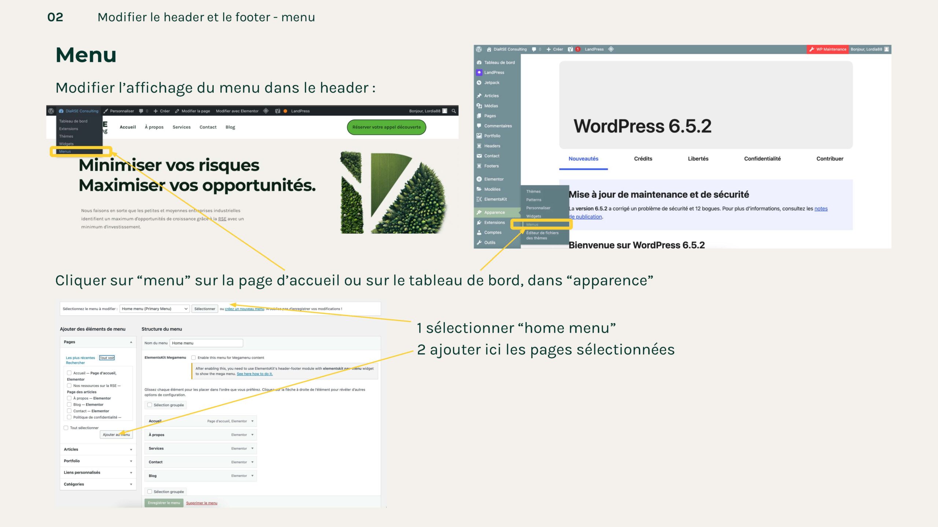938x527 pixels.
Task: Click the Supprimer le menu link
Action: pyautogui.click(x=202, y=503)
